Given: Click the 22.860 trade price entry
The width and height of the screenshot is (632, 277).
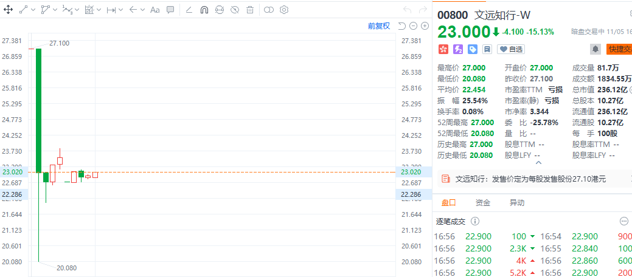Looking at the screenshot, I should 585,261.
